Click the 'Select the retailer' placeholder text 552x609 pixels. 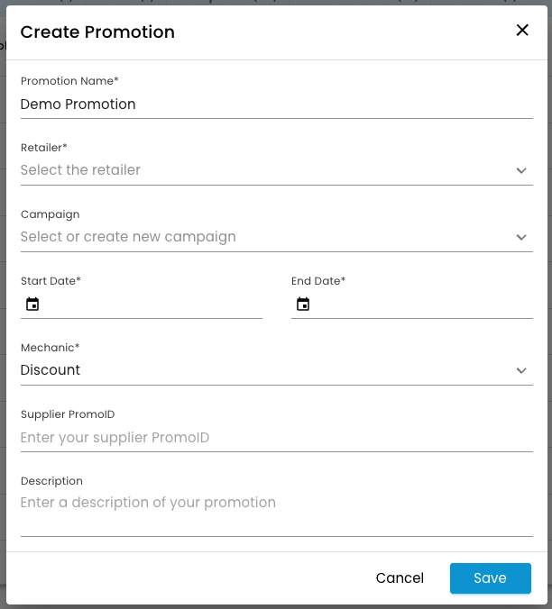point(81,170)
